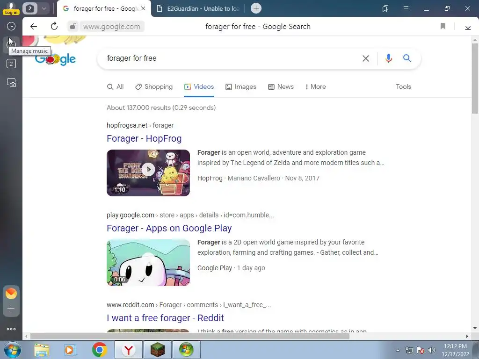The height and width of the screenshot is (359, 479).
Task: Select the All results tab
Action: click(x=116, y=86)
